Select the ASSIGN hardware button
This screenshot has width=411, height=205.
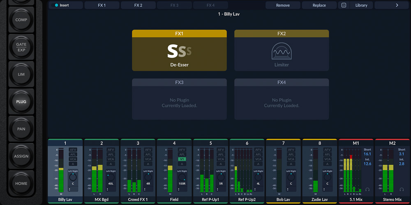click(21, 156)
